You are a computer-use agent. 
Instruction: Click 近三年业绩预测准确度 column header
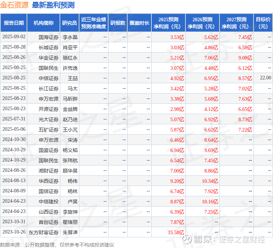pos(94,23)
